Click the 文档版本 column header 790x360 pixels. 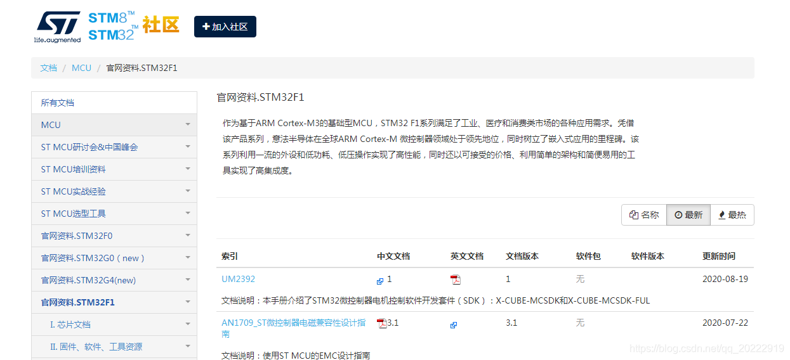pos(522,256)
